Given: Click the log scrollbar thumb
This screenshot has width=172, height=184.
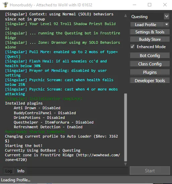Looking at the screenshot, I should click(x=125, y=127).
